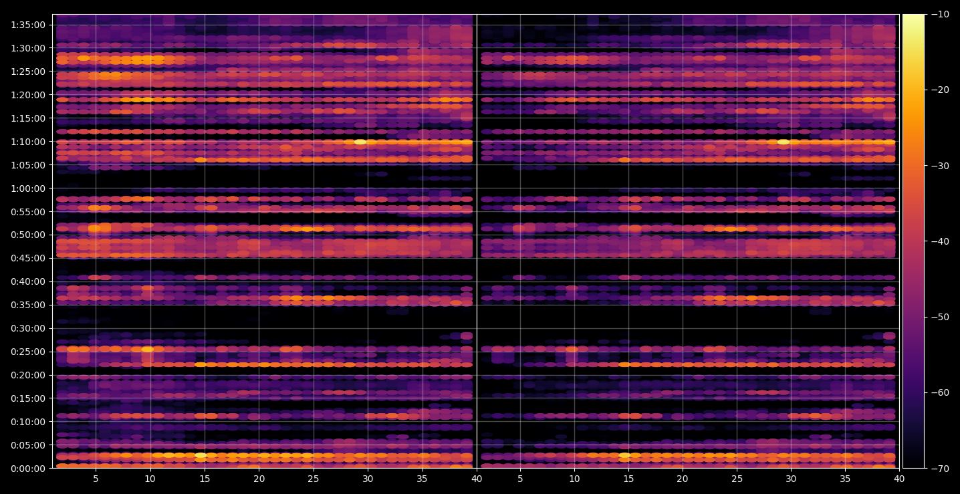The height and width of the screenshot is (494, 960).
Task: Select the 0:10:00 y-axis tick label
Action: 28,422
